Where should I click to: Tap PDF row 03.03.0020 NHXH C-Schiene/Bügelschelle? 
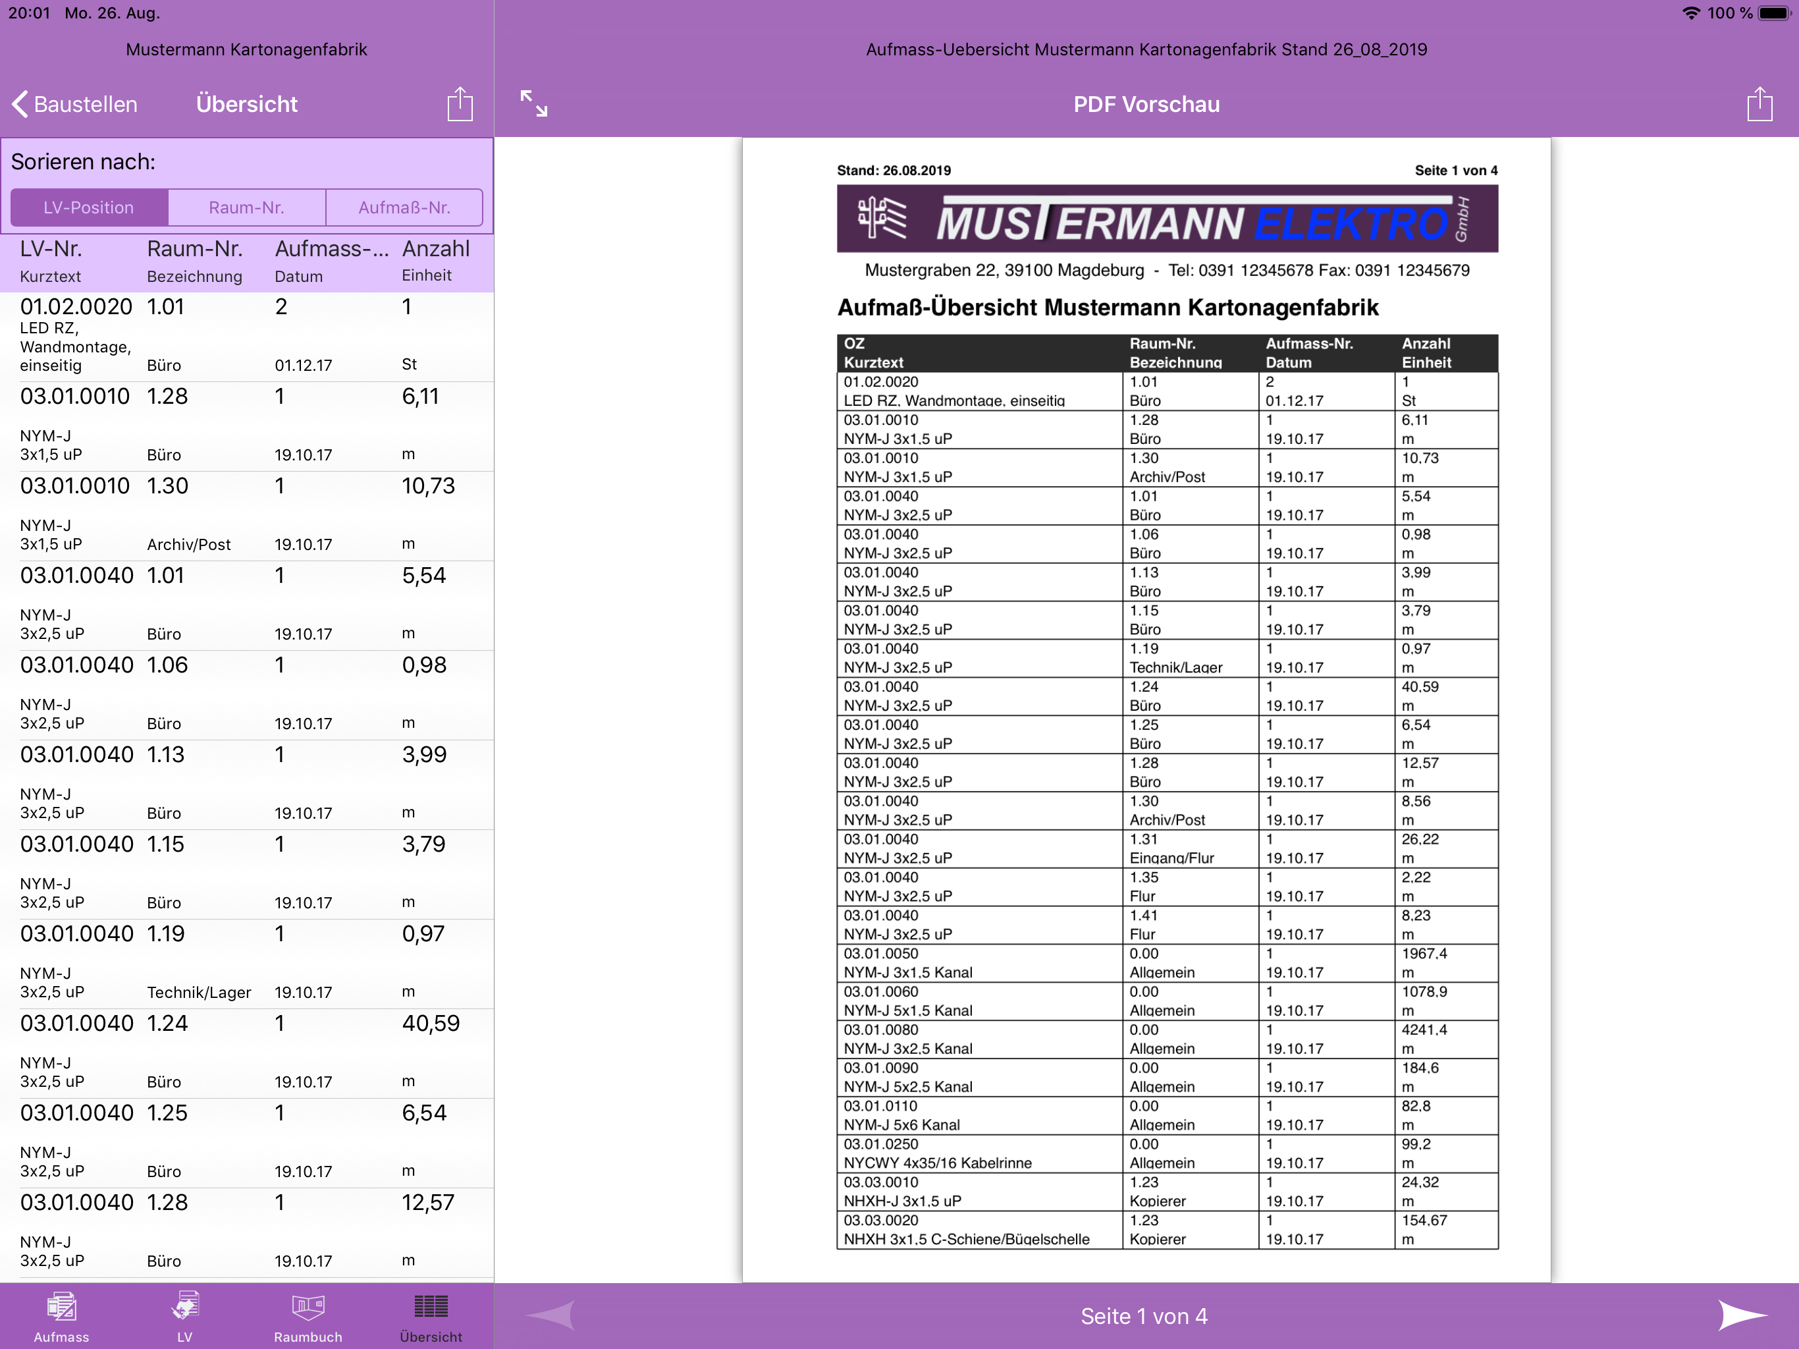tap(1167, 1230)
